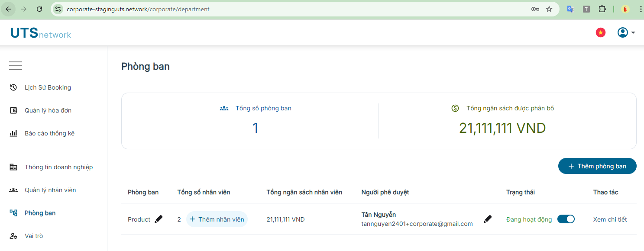Click the Thêm phòng ban button

click(597, 166)
